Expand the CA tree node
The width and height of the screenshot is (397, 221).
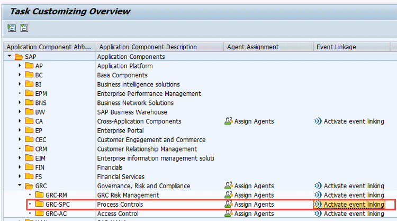(x=20, y=121)
